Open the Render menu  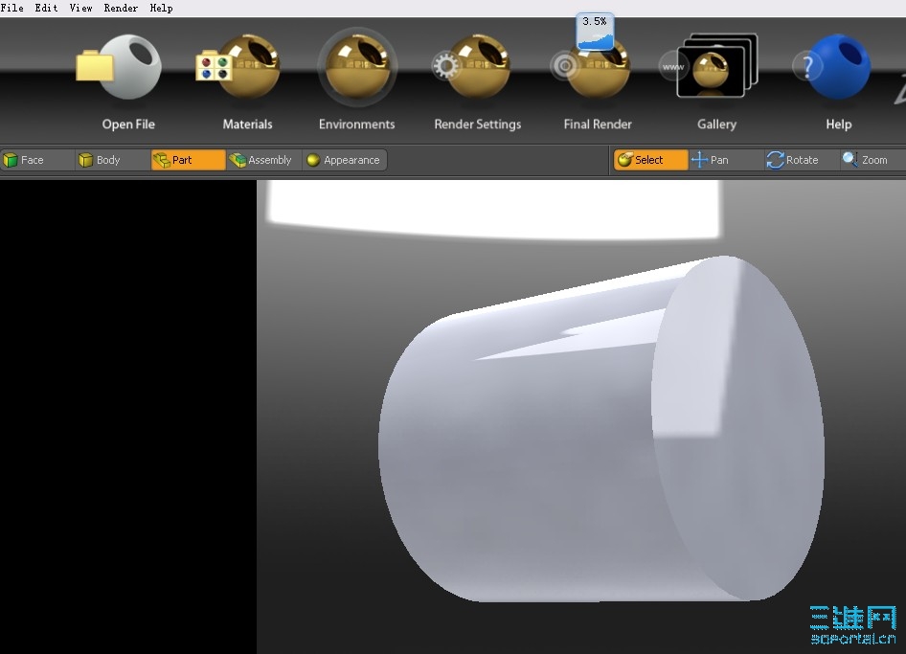point(121,8)
